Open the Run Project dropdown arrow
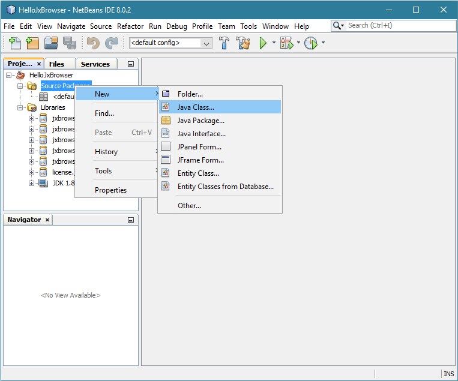Viewport: 458px width, 381px height. 274,43
